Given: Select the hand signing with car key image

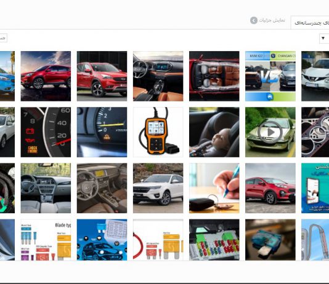Looking at the screenshot, I should pos(214,188).
